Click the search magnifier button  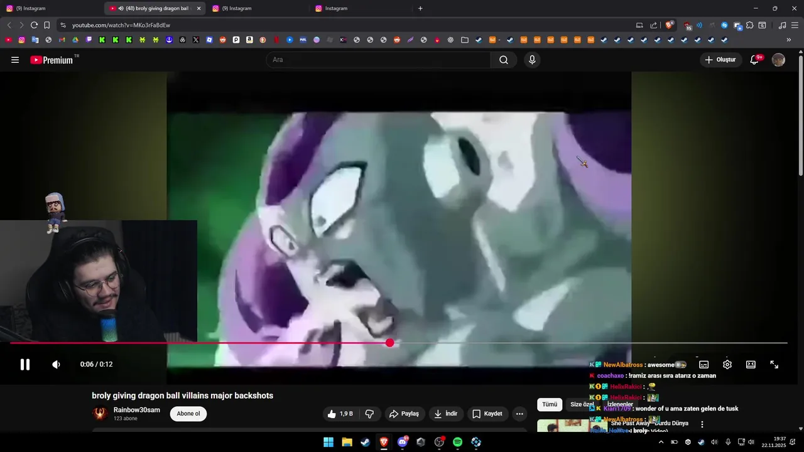(504, 60)
